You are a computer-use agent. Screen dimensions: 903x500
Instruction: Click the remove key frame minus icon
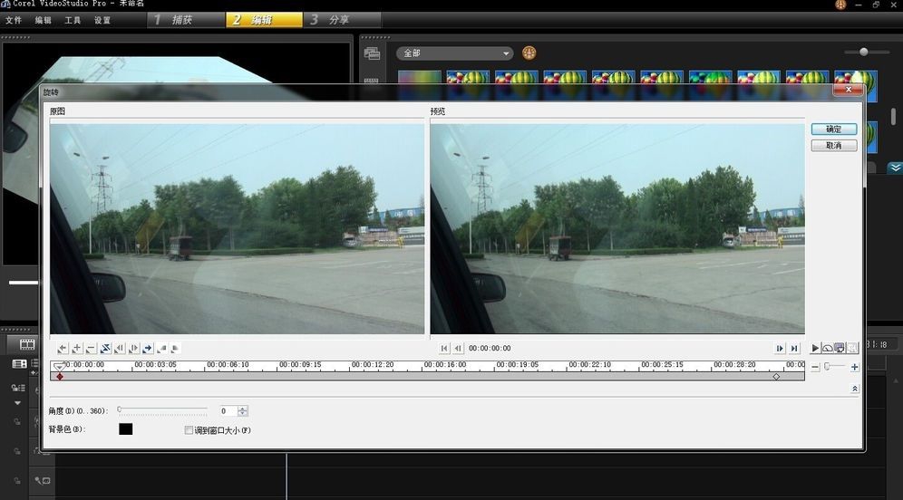tap(91, 348)
